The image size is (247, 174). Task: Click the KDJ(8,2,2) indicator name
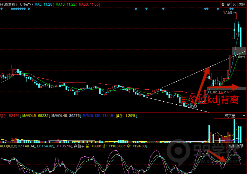(8, 146)
